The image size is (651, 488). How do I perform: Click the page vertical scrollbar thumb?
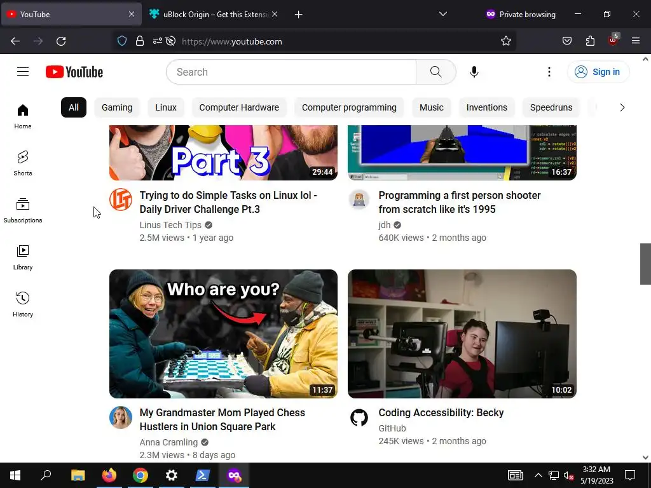pyautogui.click(x=645, y=264)
